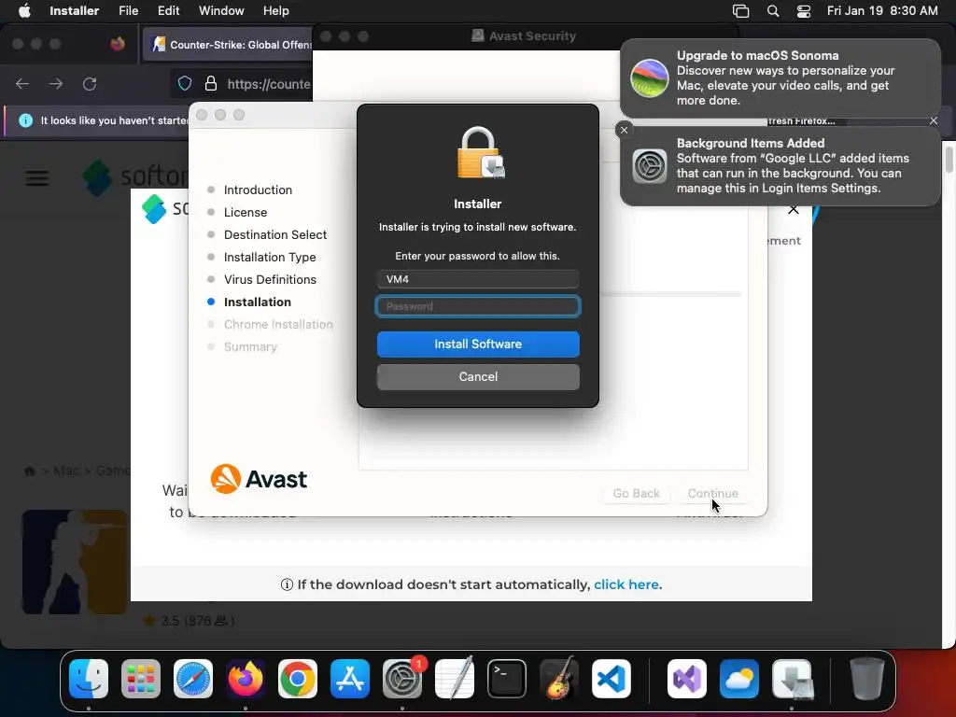Select the VM4 username field
The height and width of the screenshot is (717, 956).
pyautogui.click(x=478, y=279)
